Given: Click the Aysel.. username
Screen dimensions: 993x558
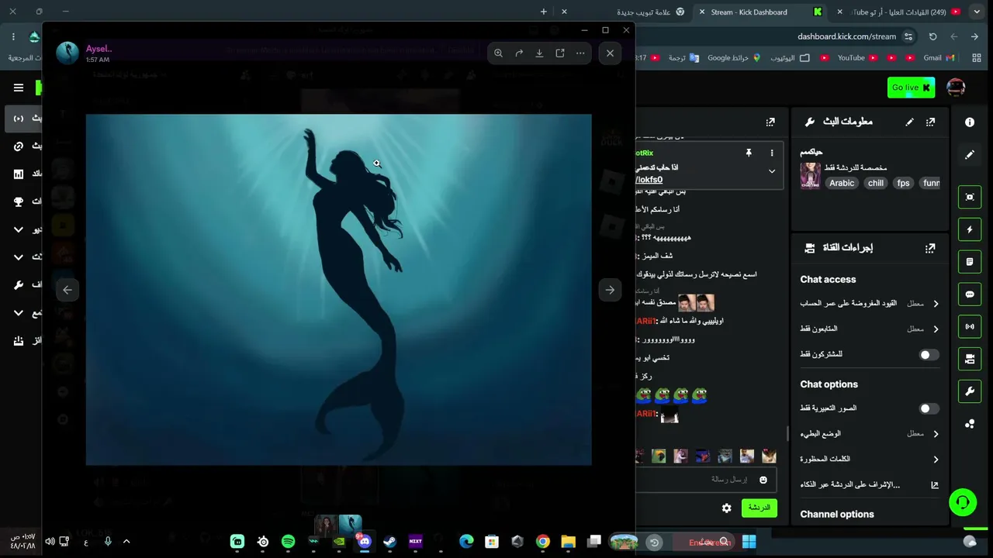Looking at the screenshot, I should coord(99,49).
